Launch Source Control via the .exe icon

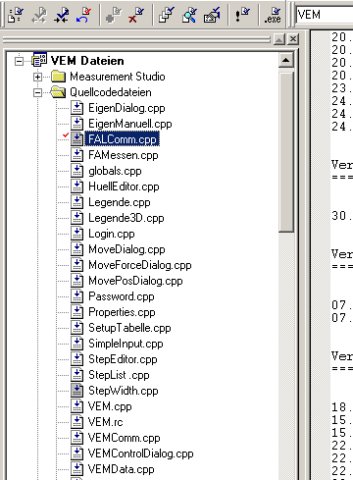pyautogui.click(x=273, y=15)
